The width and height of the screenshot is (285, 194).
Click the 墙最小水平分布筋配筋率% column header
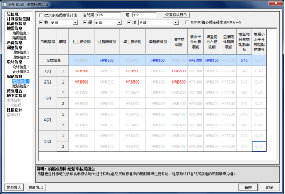[259, 42]
